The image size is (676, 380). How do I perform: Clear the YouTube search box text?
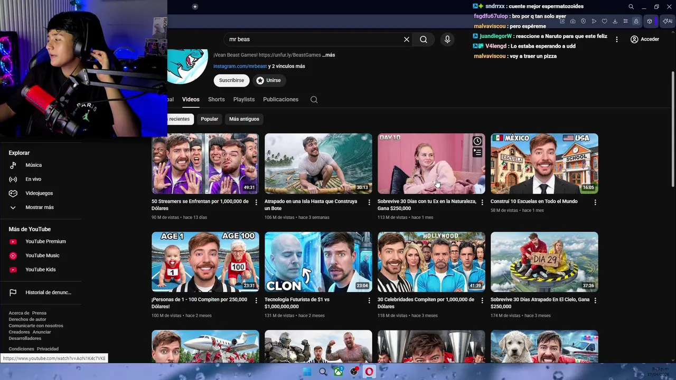point(407,39)
